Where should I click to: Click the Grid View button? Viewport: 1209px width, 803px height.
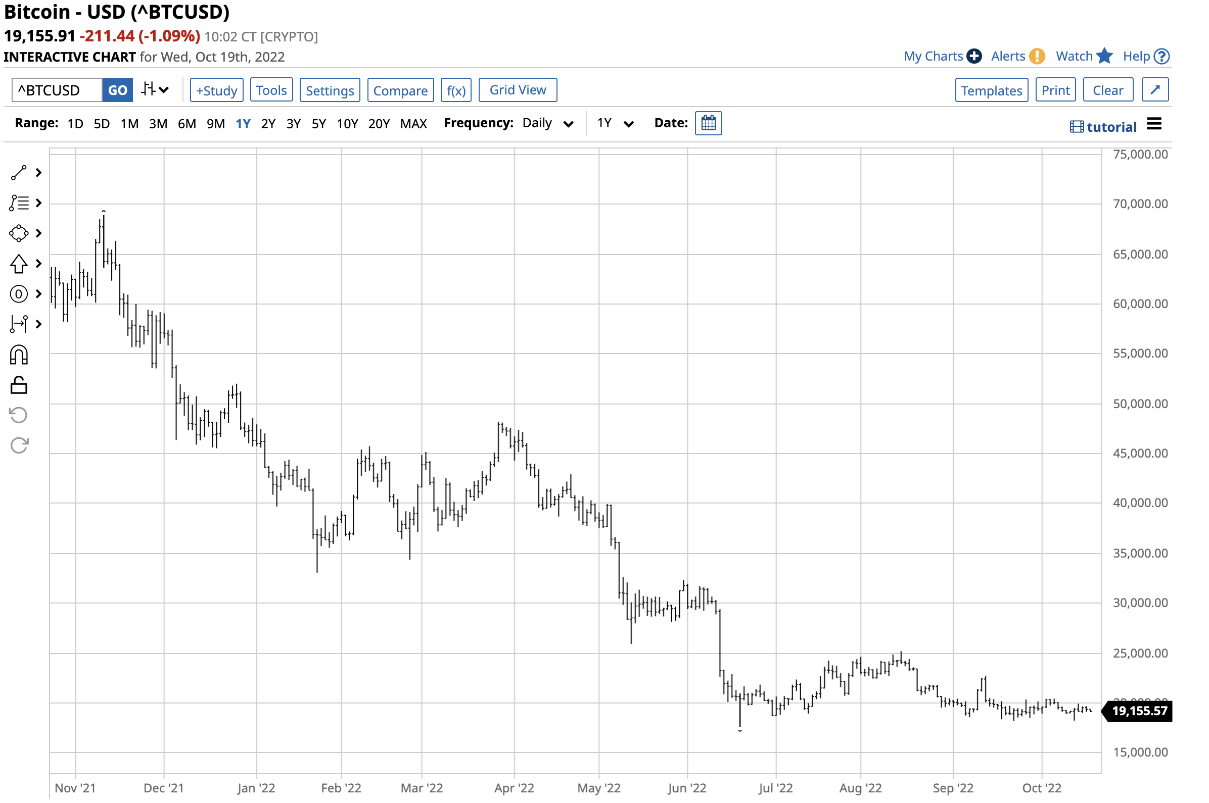pyautogui.click(x=518, y=90)
